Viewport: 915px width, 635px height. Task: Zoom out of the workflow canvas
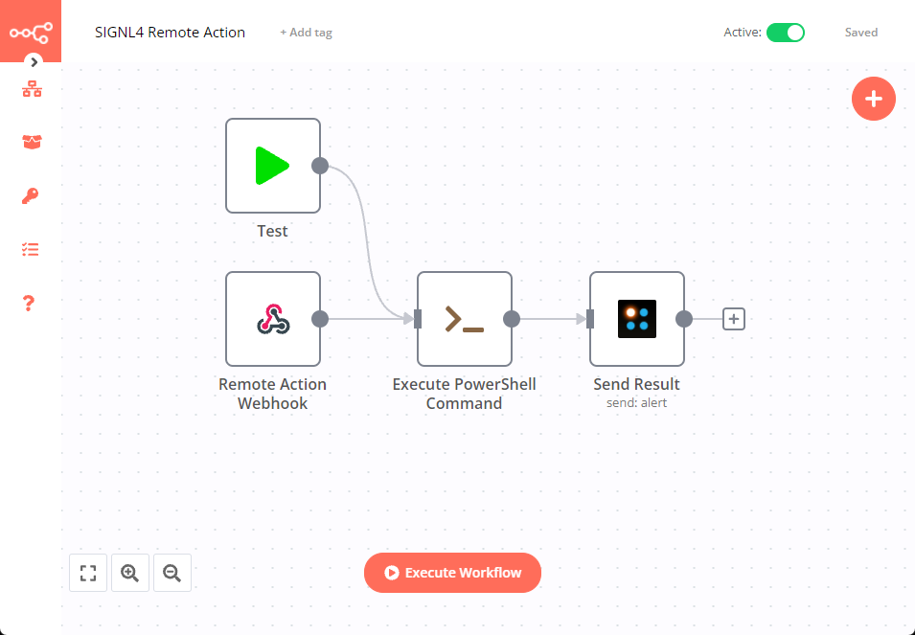[172, 573]
